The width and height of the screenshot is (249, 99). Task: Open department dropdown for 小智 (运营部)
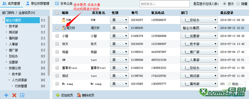(199, 36)
